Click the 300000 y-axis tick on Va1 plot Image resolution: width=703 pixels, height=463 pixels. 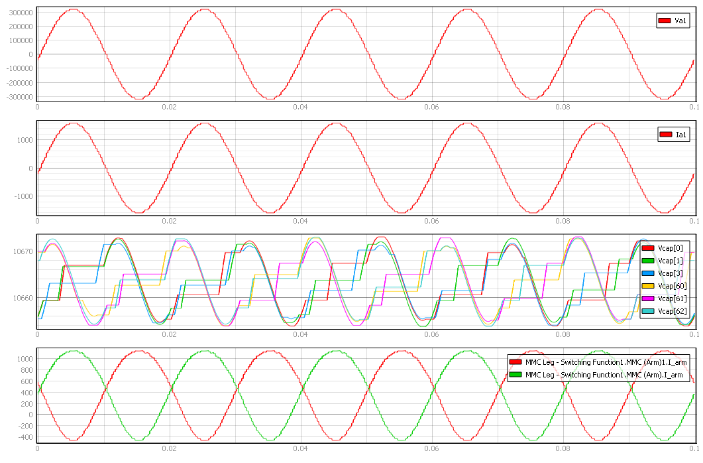point(19,13)
